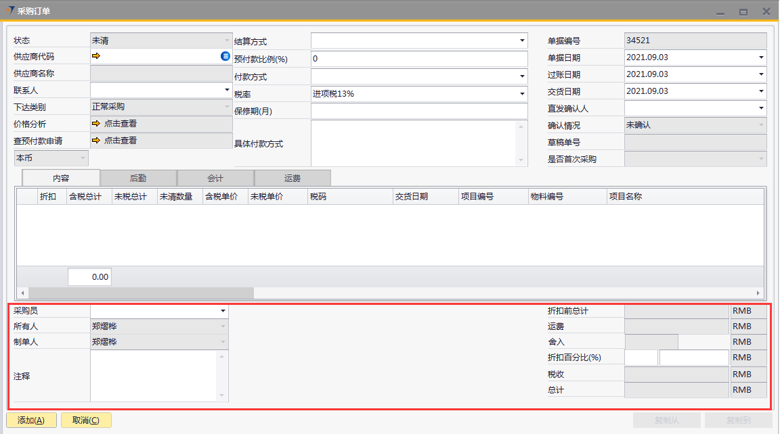
Task: Open the tax rate (税率) dropdown
Action: pyautogui.click(x=522, y=94)
